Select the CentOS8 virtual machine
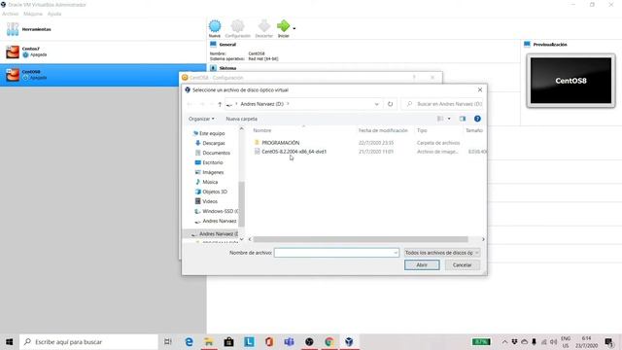The width and height of the screenshot is (622, 350). pyautogui.click(x=103, y=75)
